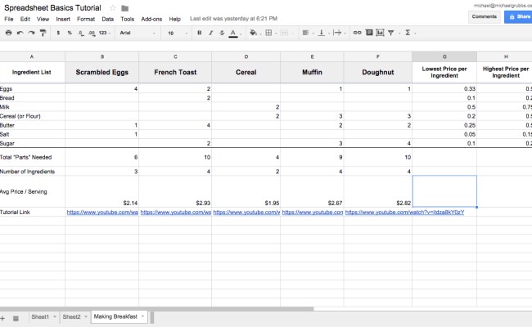Expand the Sheet1 tab arrow menu

[x=55, y=317]
